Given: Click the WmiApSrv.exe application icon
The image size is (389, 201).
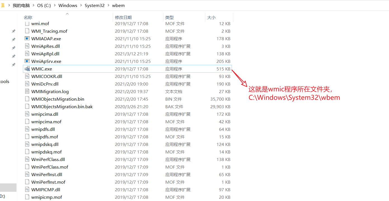Looking at the screenshot, I should point(27,61).
